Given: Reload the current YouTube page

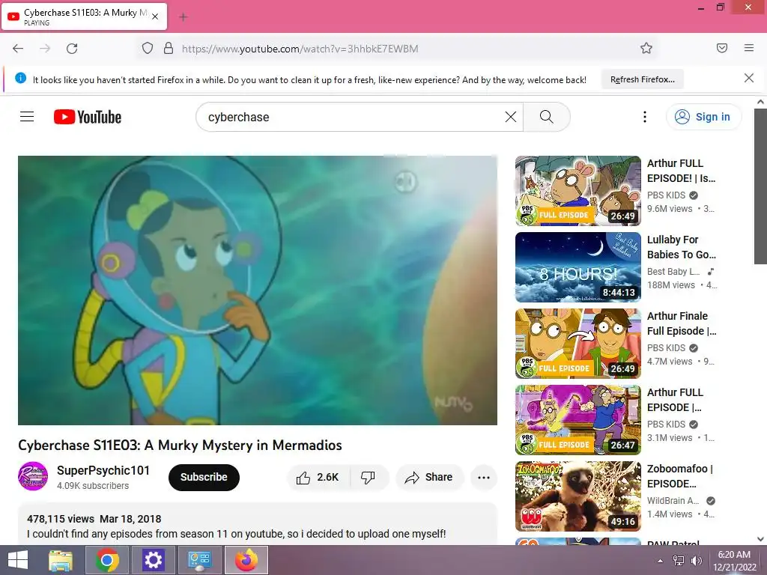Looking at the screenshot, I should [x=72, y=49].
